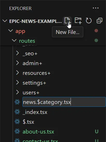Open the _index.tsx file
The width and height of the screenshot is (106, 142).
35,112
